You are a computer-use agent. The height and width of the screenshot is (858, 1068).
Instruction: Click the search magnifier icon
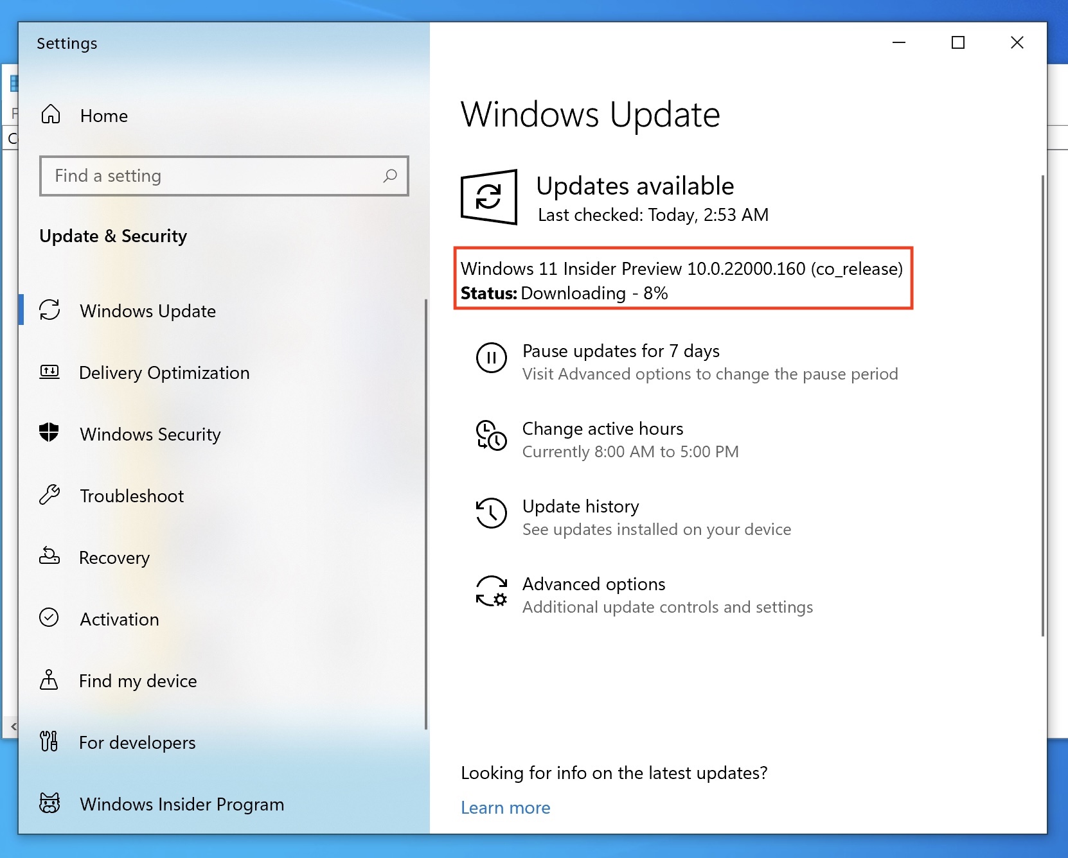[390, 175]
